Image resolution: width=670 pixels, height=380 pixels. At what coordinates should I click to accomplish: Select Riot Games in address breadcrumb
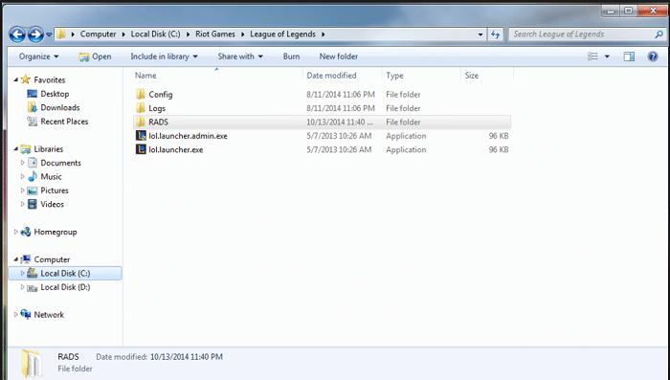[x=215, y=34]
